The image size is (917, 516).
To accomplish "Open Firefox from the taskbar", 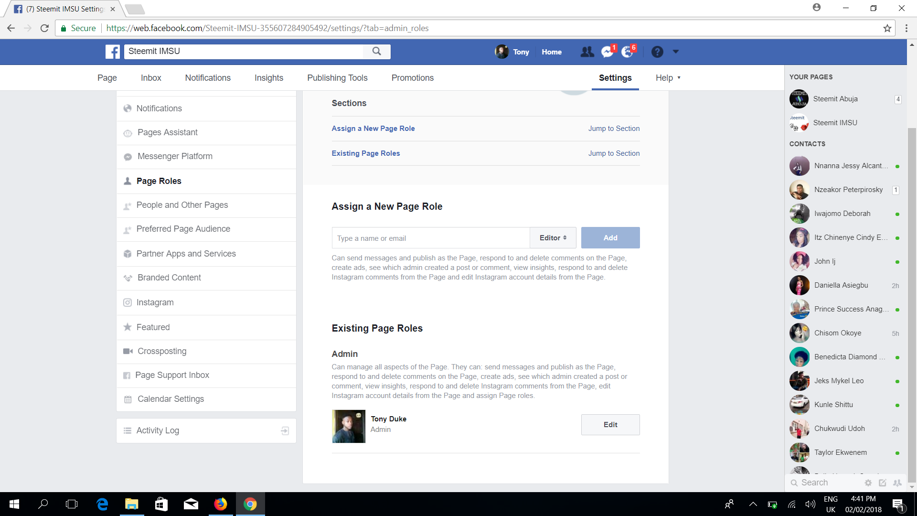I will click(x=221, y=504).
